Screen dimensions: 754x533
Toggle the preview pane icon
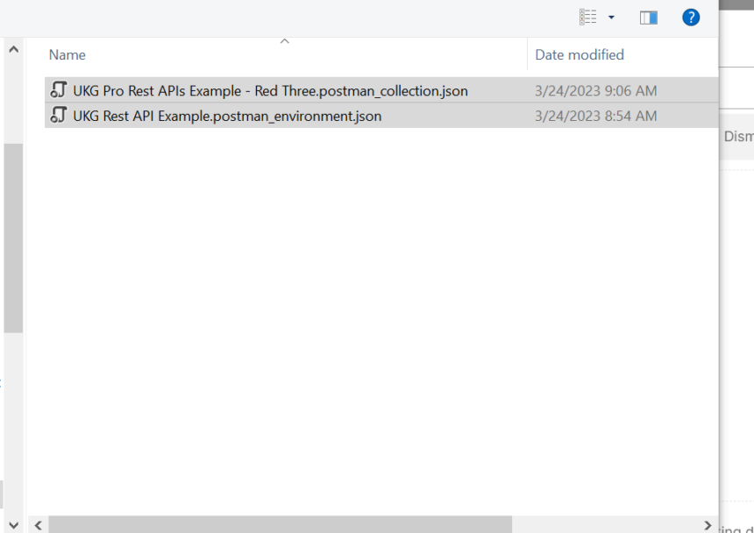(648, 17)
